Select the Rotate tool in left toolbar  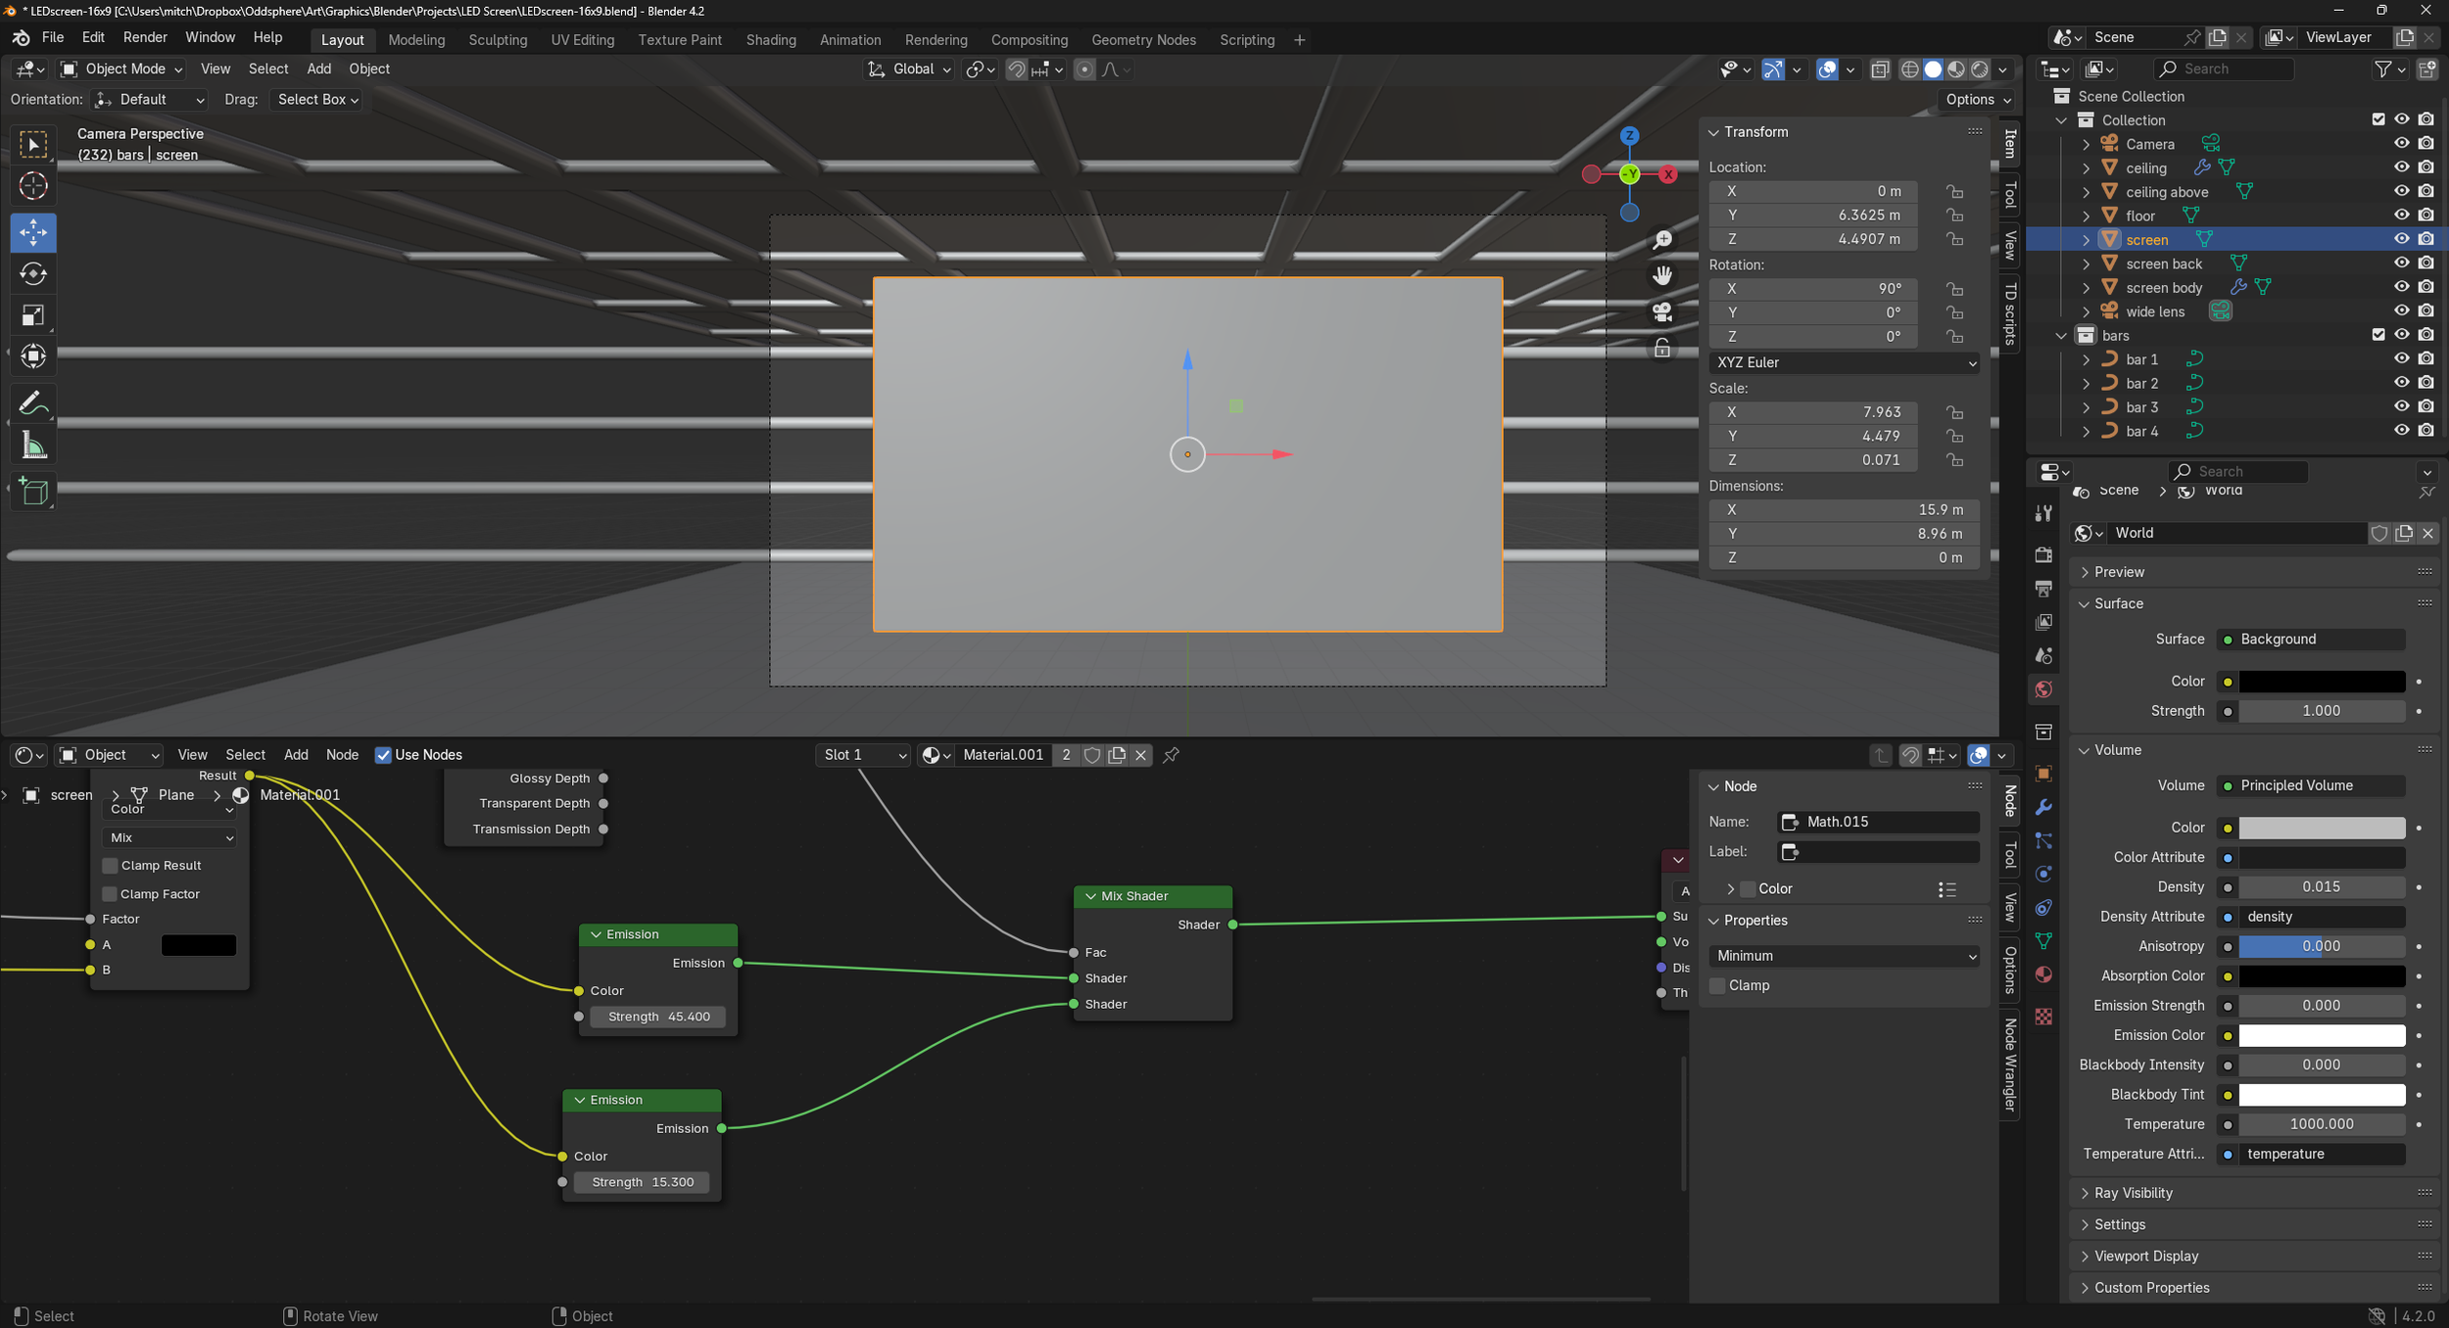(33, 274)
